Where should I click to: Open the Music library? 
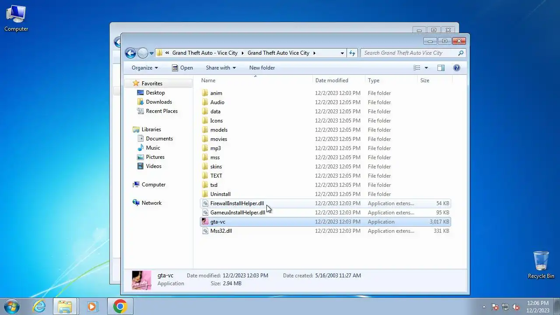click(153, 148)
